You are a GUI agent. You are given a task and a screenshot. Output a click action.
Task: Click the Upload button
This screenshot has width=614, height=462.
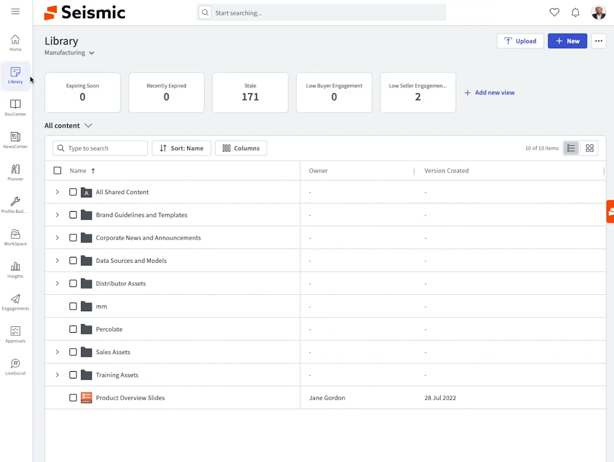tap(520, 41)
